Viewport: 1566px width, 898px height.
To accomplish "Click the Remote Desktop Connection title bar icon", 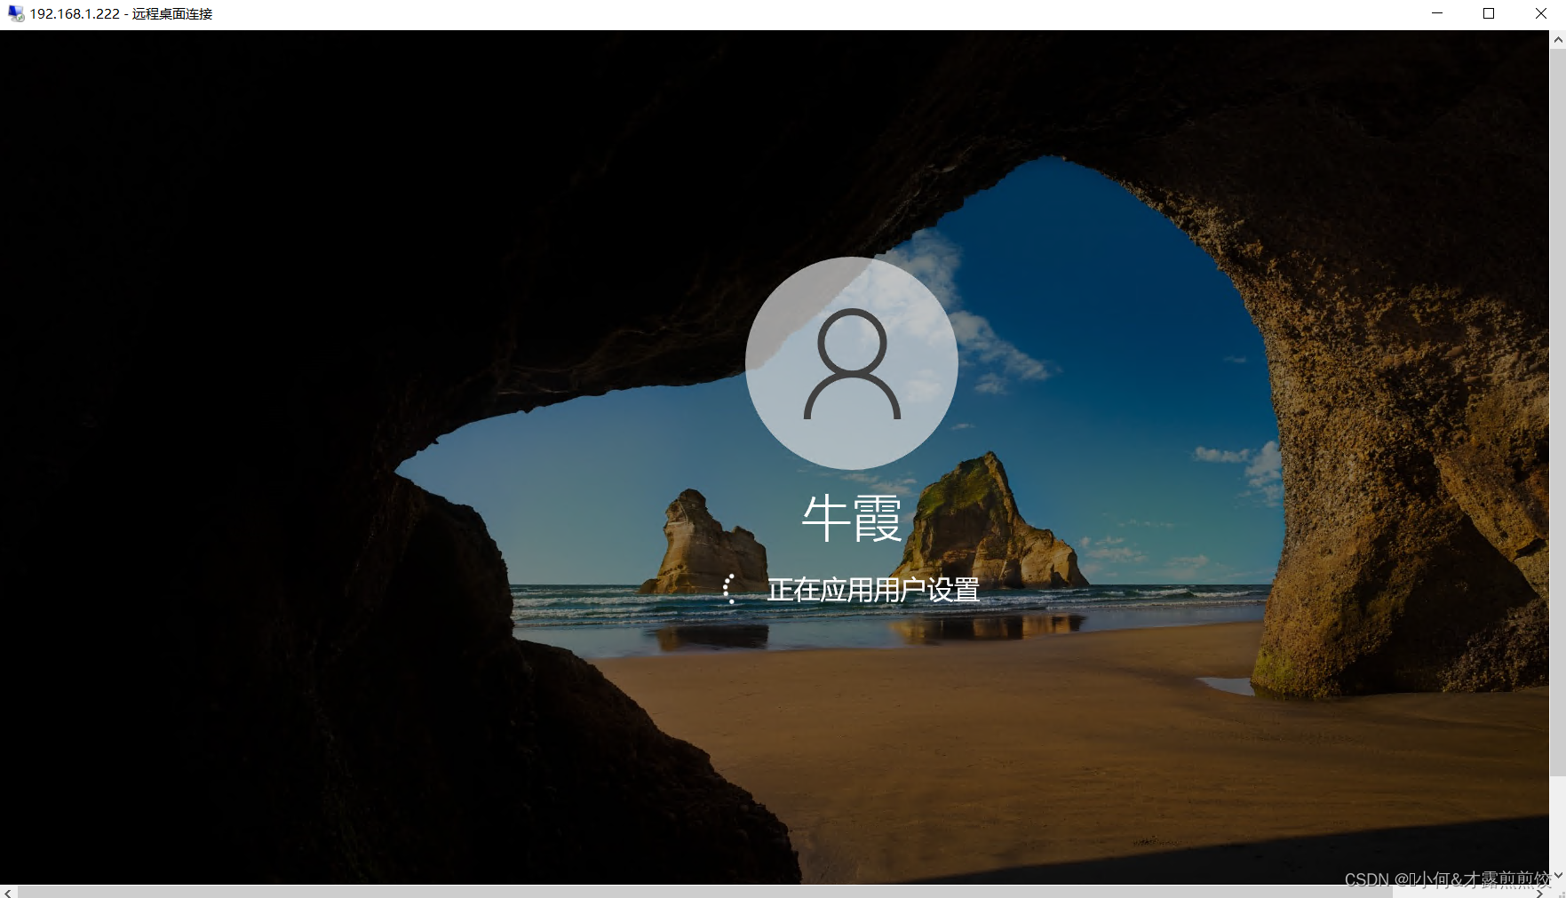I will [16, 13].
